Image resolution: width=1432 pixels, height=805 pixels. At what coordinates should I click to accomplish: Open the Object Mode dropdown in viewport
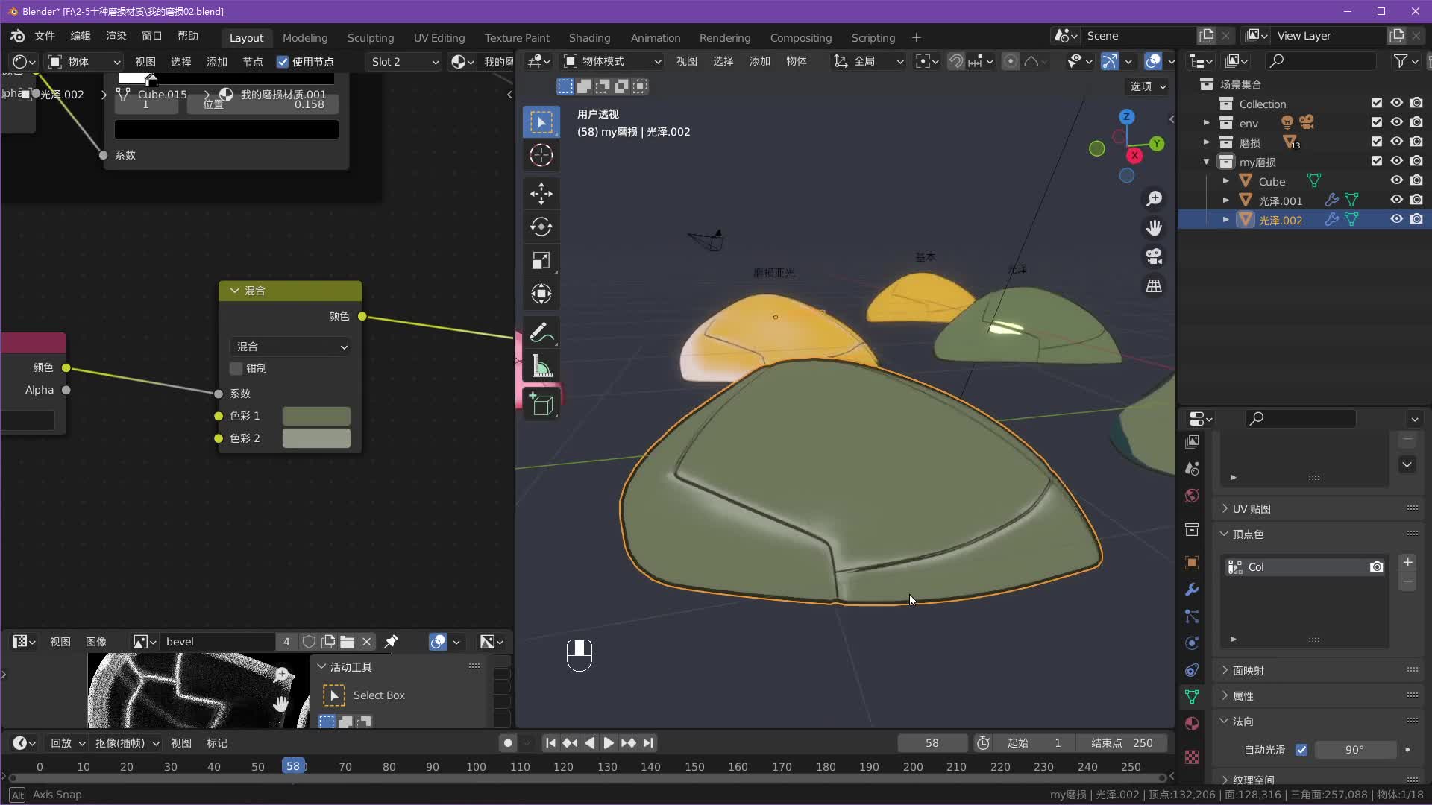coord(613,61)
